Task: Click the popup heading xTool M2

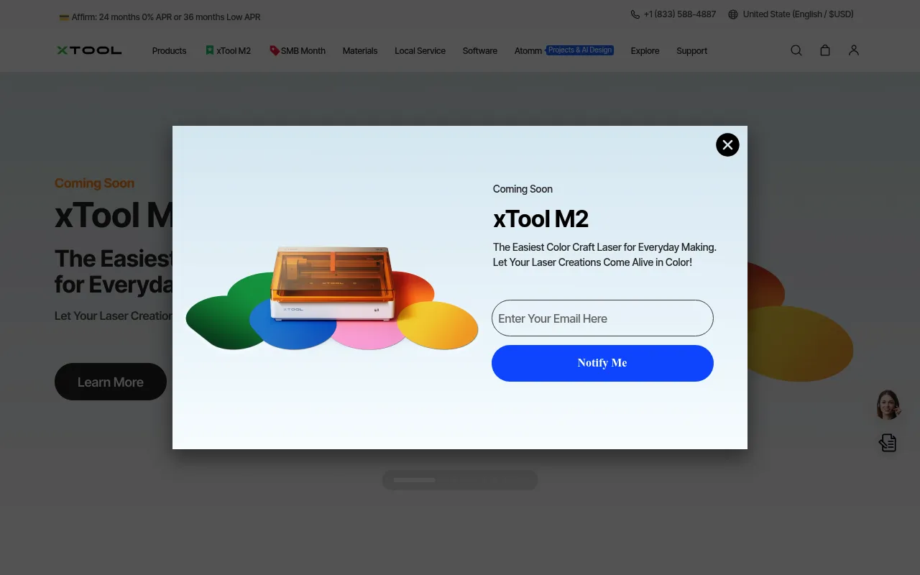Action: tap(540, 218)
